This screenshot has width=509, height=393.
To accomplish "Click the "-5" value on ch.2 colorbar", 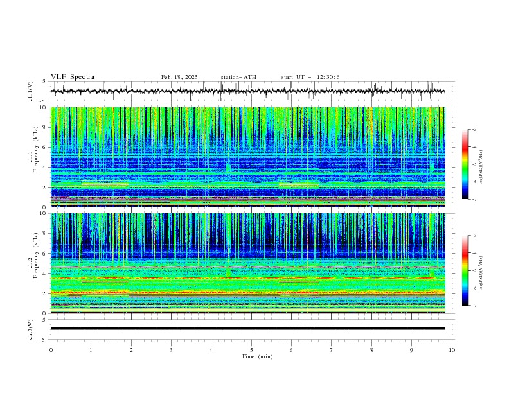I will tap(474, 270).
